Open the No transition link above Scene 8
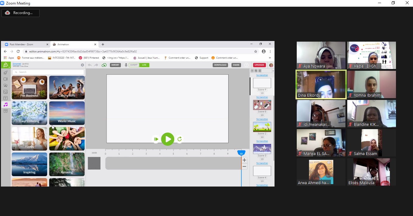413x216 pixels. click(262, 97)
